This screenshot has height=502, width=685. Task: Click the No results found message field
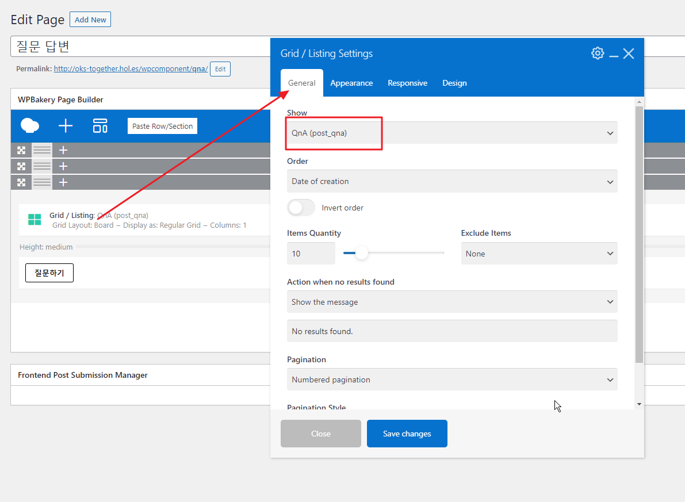452,331
